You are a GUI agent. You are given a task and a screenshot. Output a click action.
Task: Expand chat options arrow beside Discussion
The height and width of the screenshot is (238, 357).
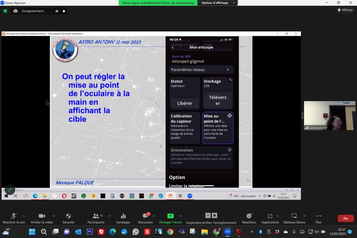[154, 216]
